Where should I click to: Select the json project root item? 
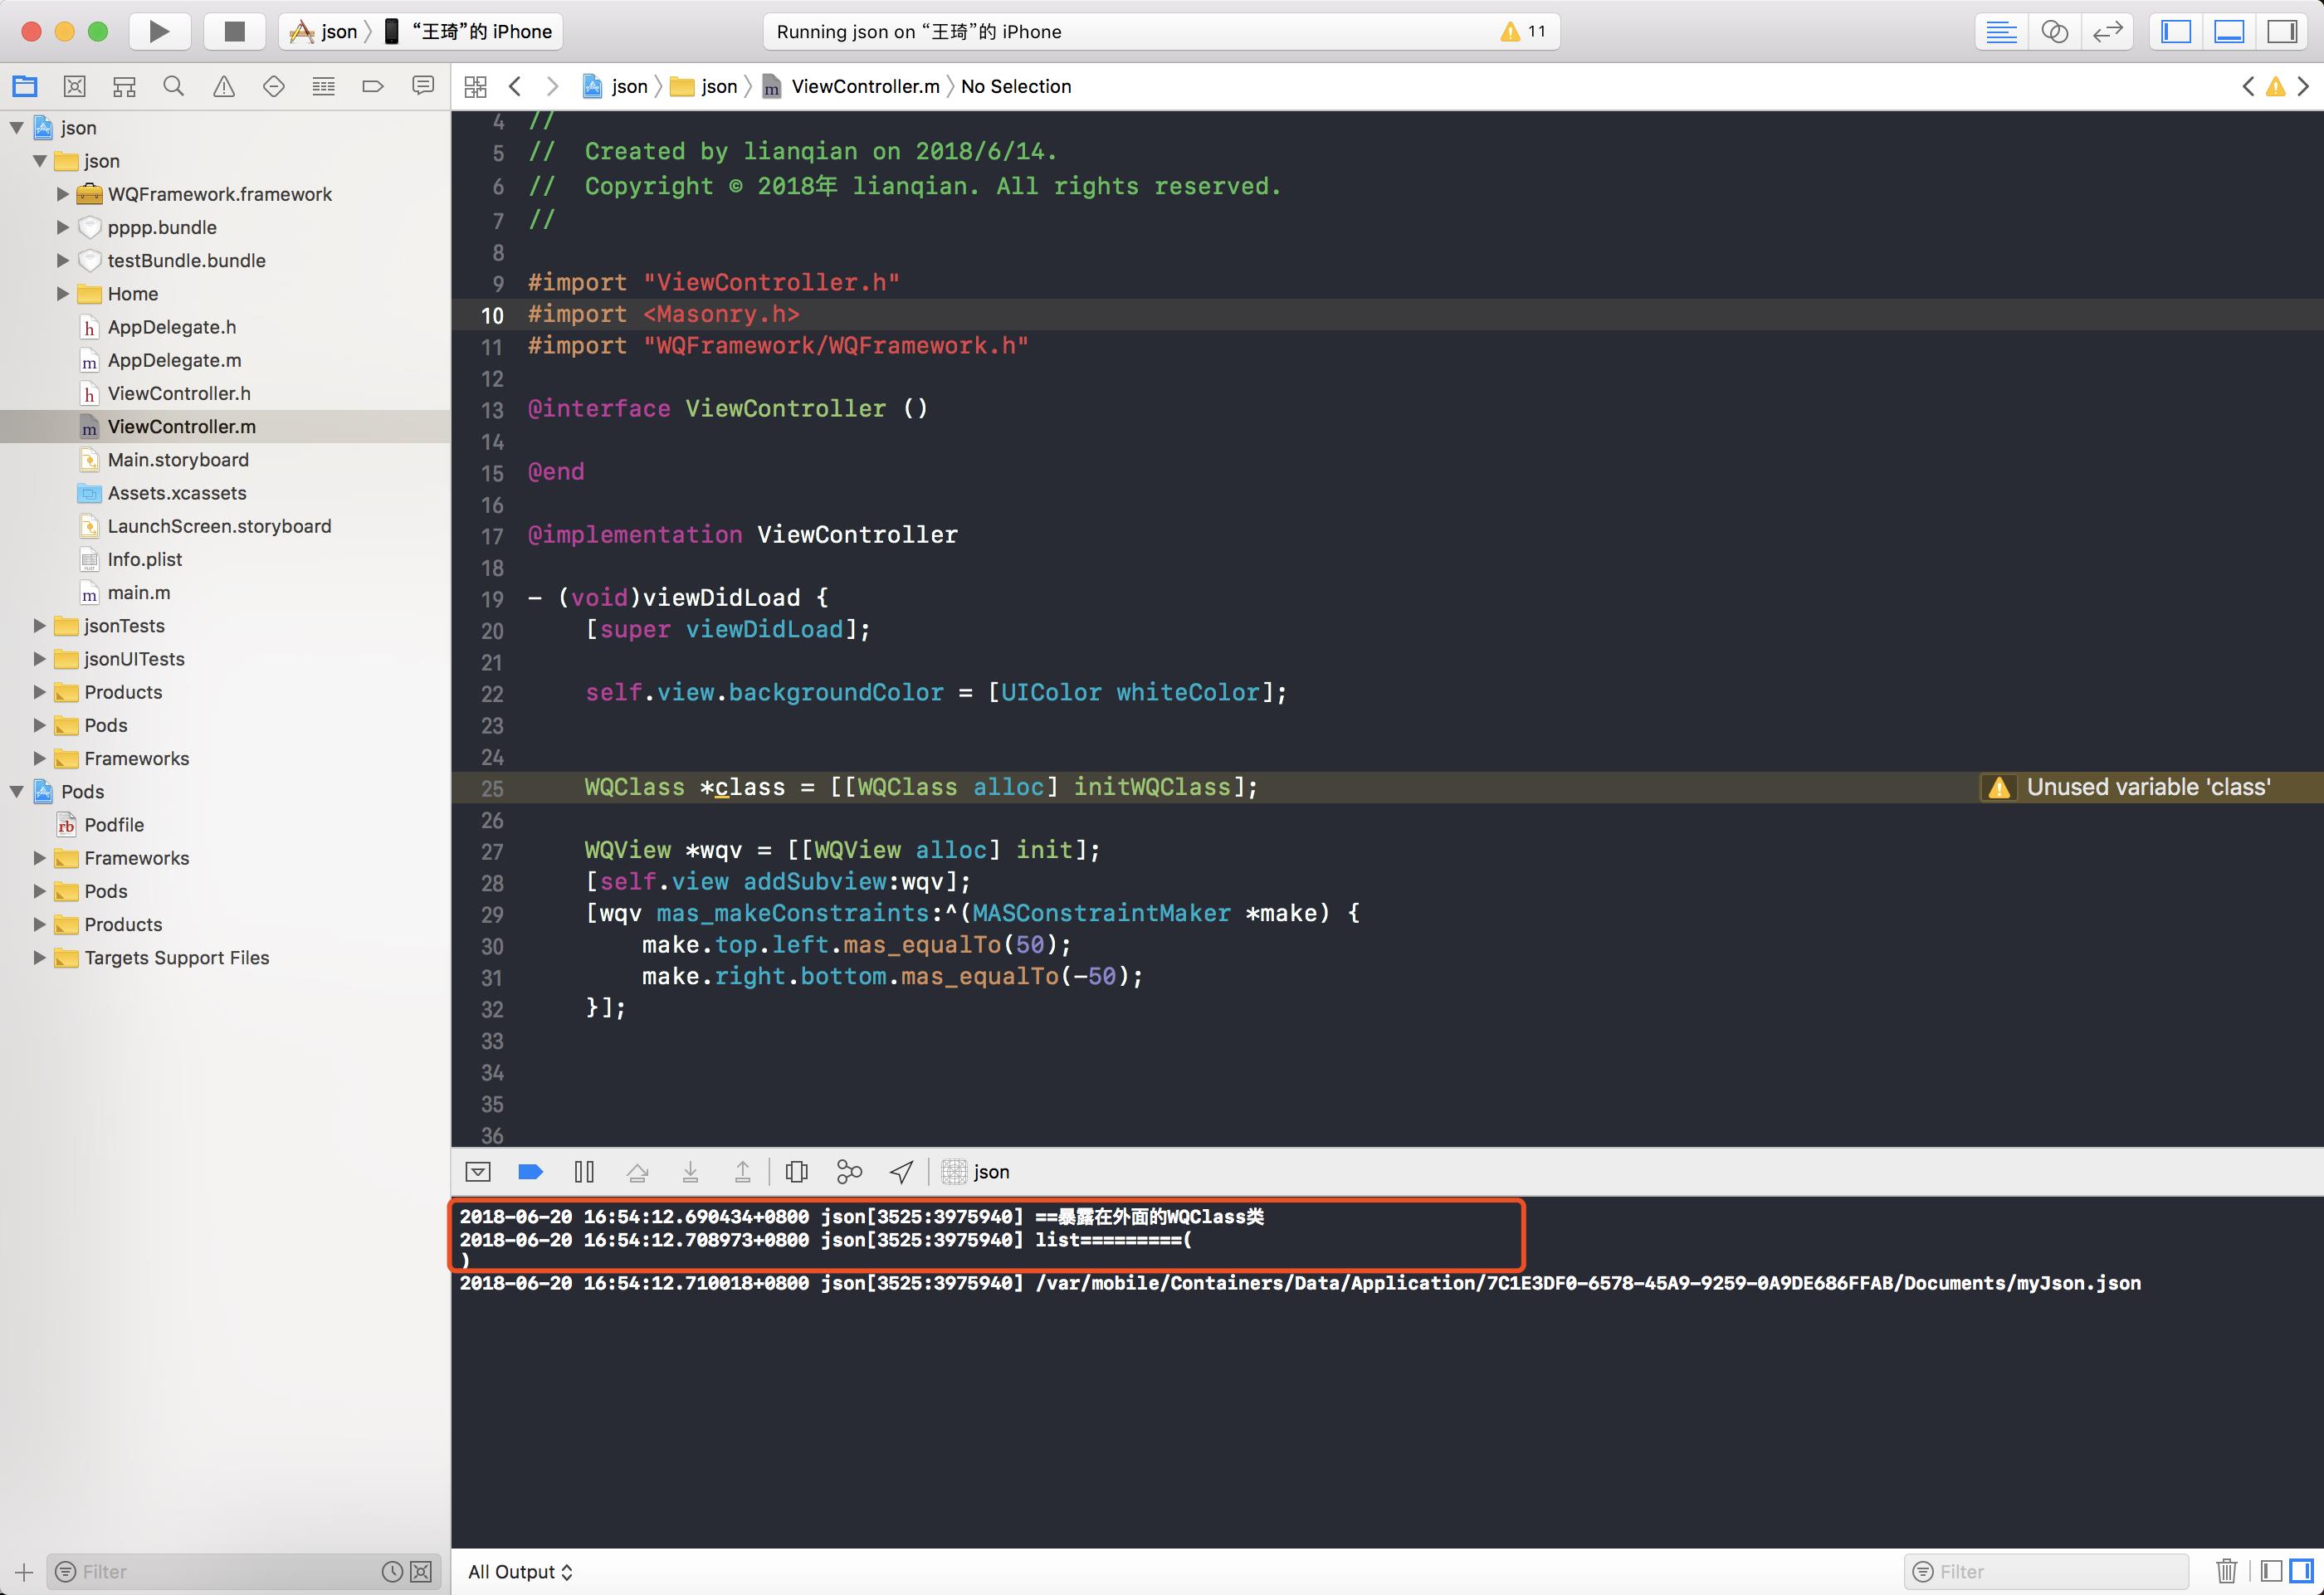(74, 125)
